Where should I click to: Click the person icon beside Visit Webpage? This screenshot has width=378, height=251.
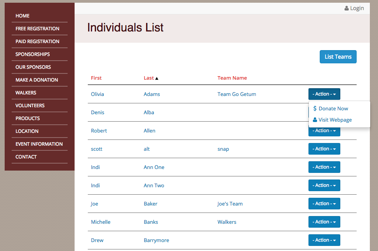point(315,120)
